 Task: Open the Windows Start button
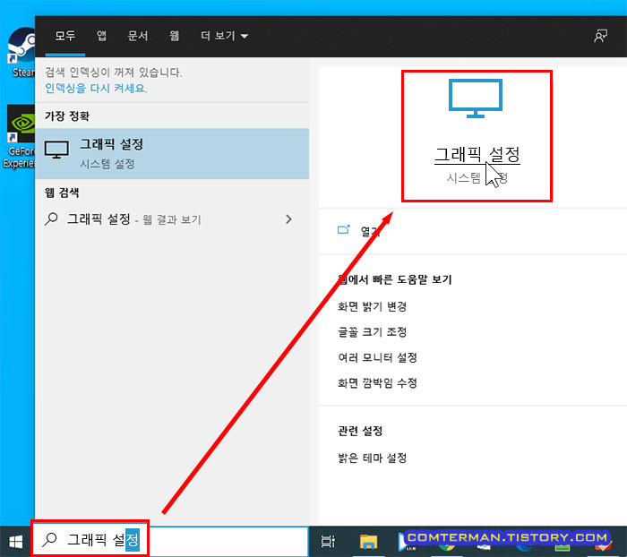pos(15,542)
